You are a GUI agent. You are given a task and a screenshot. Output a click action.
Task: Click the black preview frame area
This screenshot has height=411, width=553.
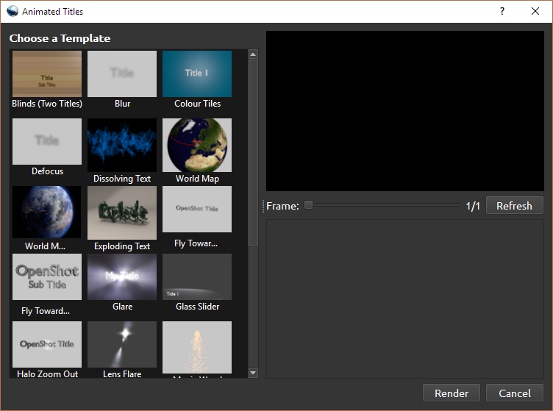click(x=405, y=111)
